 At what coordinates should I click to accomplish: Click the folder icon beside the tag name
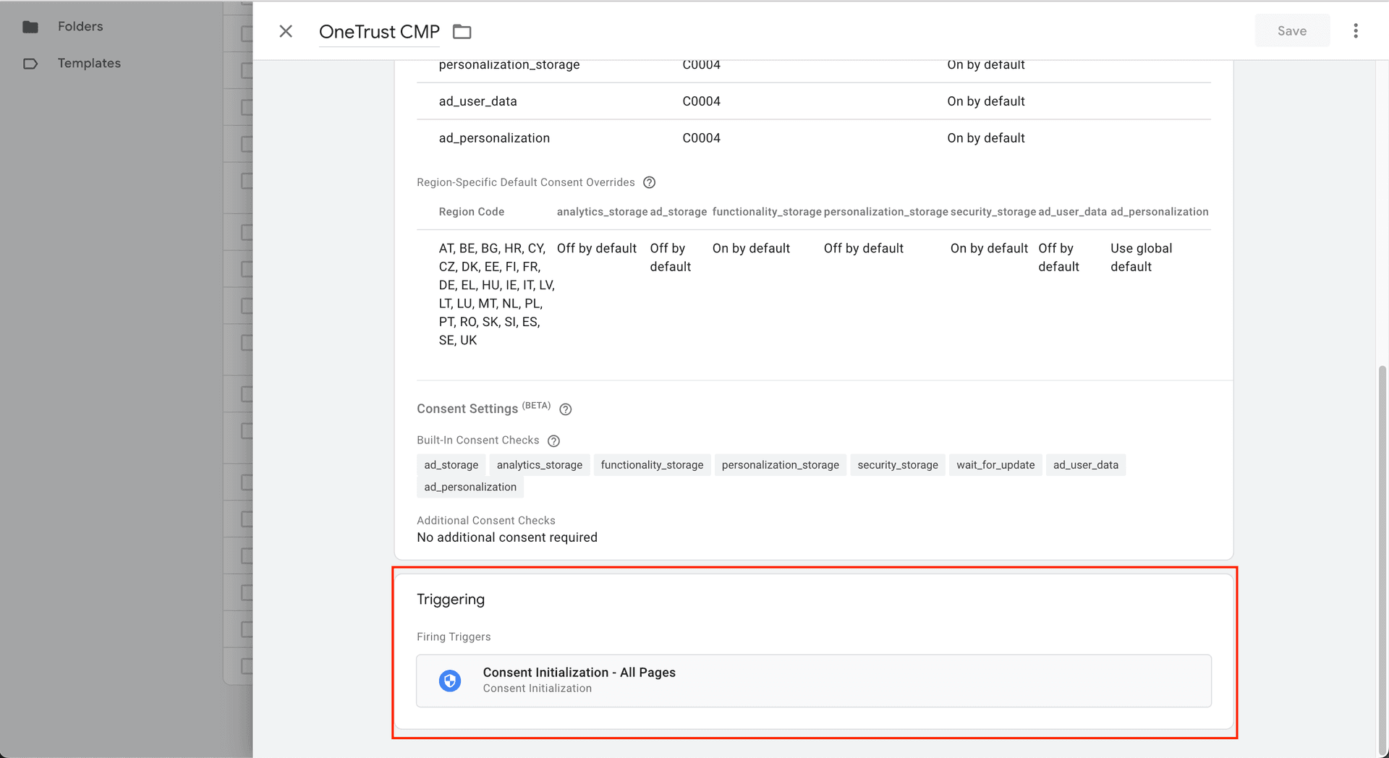462,32
